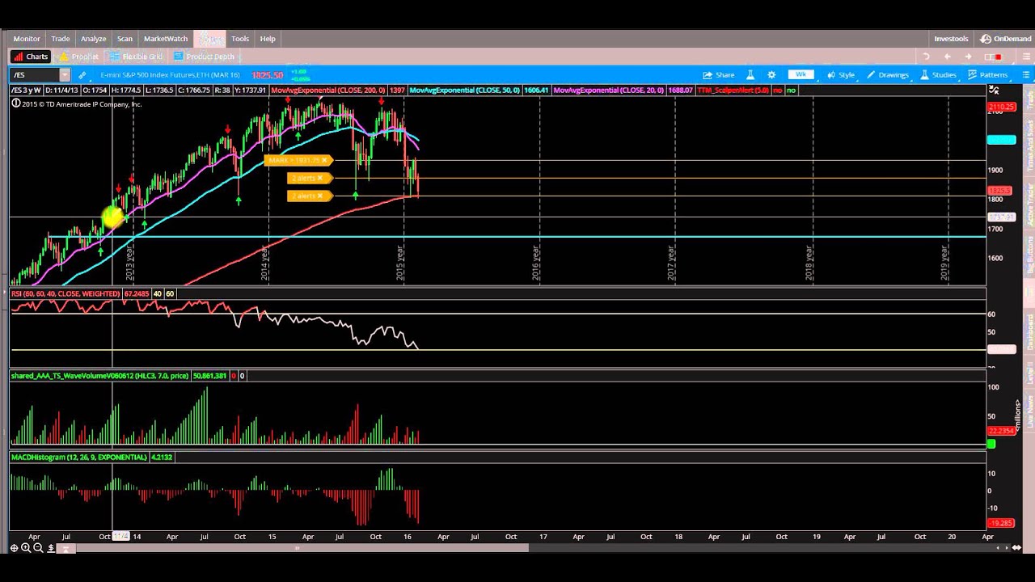Select the Prophet sub-tab
The height and width of the screenshot is (582, 1035).
79,57
